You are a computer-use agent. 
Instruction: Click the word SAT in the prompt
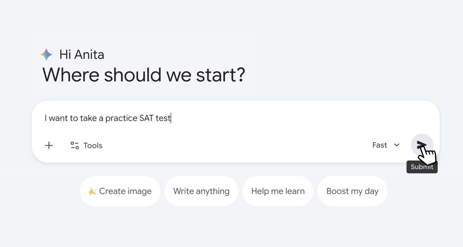coord(146,118)
